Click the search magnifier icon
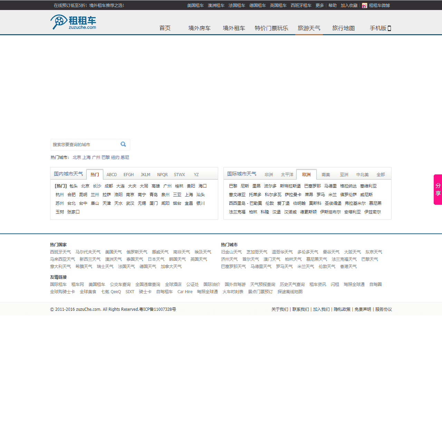This screenshot has height=442, width=442. (x=123, y=144)
